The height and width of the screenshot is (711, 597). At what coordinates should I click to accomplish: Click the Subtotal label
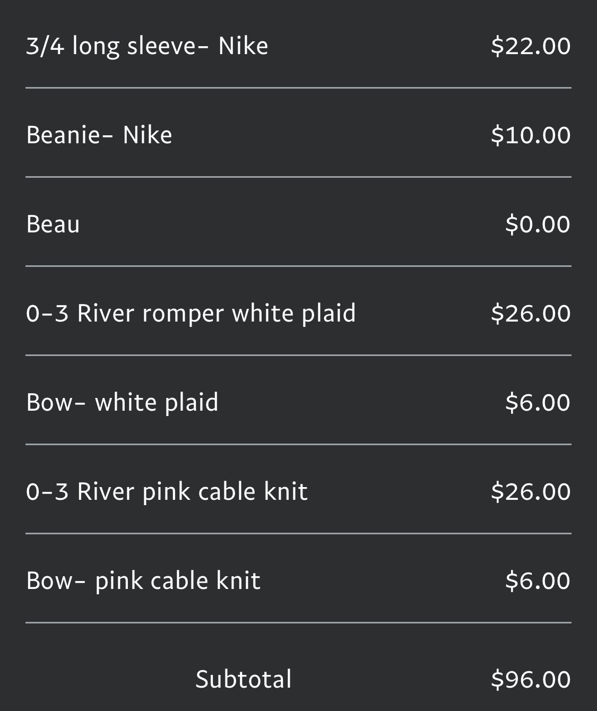(244, 679)
